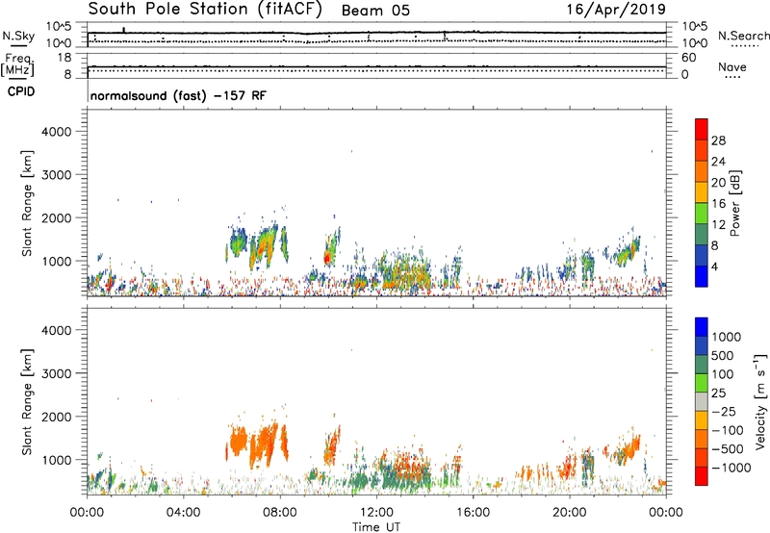The height and width of the screenshot is (533, 770).
Task: Click the '28' tick on power colorbar
Action: pos(718,140)
